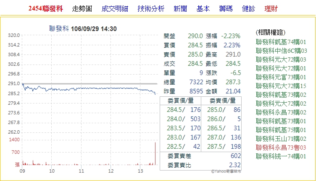Click the 理財 link
The width and height of the screenshot is (316, 181).
click(x=271, y=9)
